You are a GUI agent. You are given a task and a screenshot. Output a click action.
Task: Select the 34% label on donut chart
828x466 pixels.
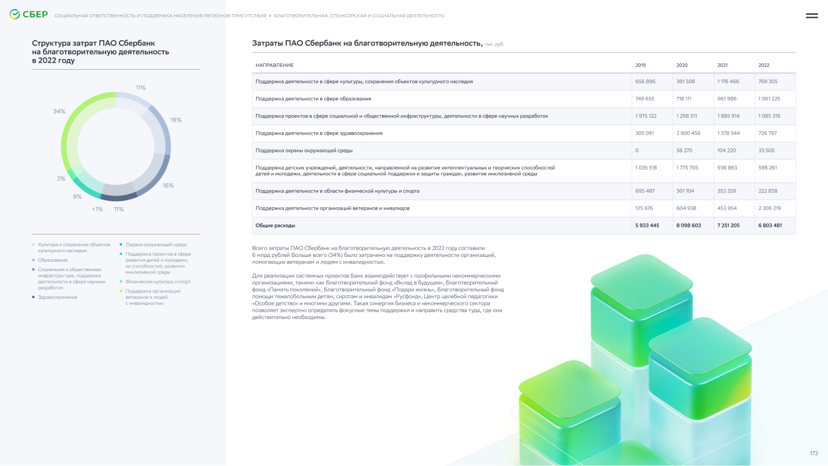click(x=59, y=112)
